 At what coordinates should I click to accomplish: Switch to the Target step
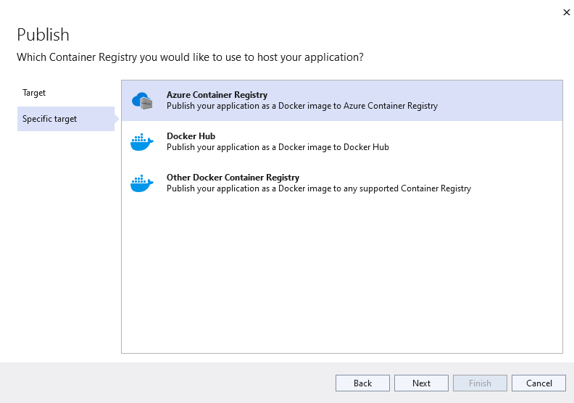point(34,93)
